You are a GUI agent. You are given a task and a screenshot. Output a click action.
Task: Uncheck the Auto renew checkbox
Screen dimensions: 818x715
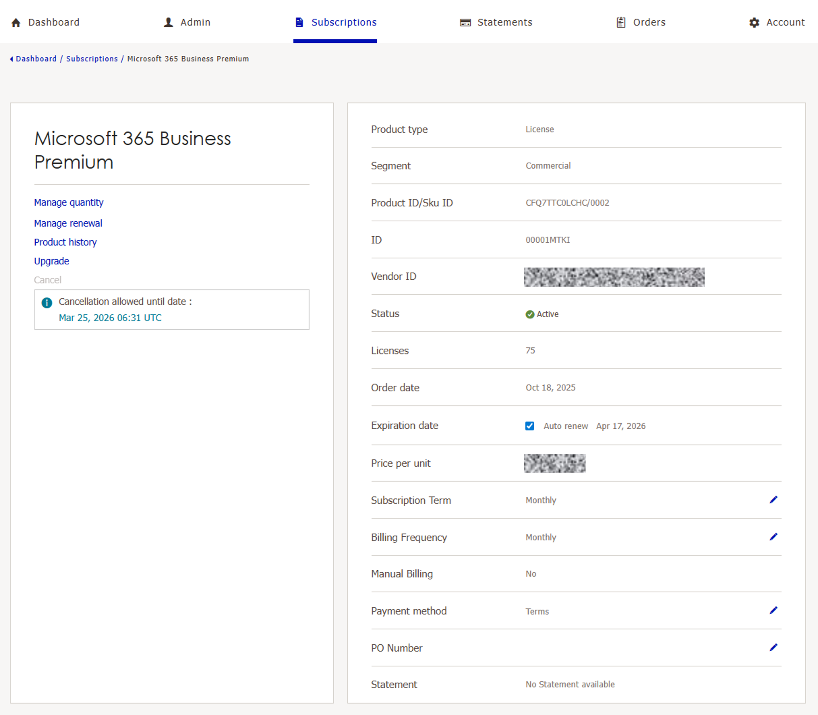(x=529, y=426)
